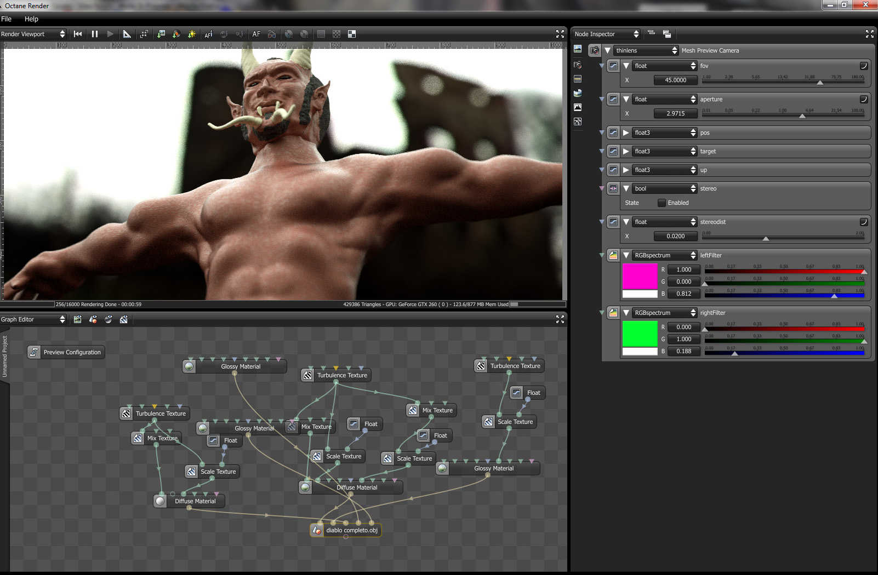
Task: Maximize the Render Viewport panel
Action: click(x=560, y=34)
